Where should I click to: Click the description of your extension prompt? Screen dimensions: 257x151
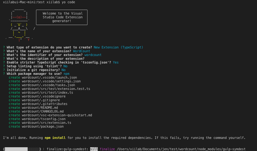(x=45, y=59)
